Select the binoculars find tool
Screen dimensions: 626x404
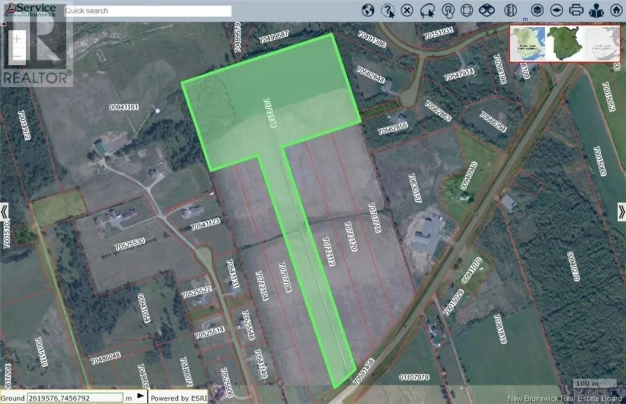click(488, 10)
